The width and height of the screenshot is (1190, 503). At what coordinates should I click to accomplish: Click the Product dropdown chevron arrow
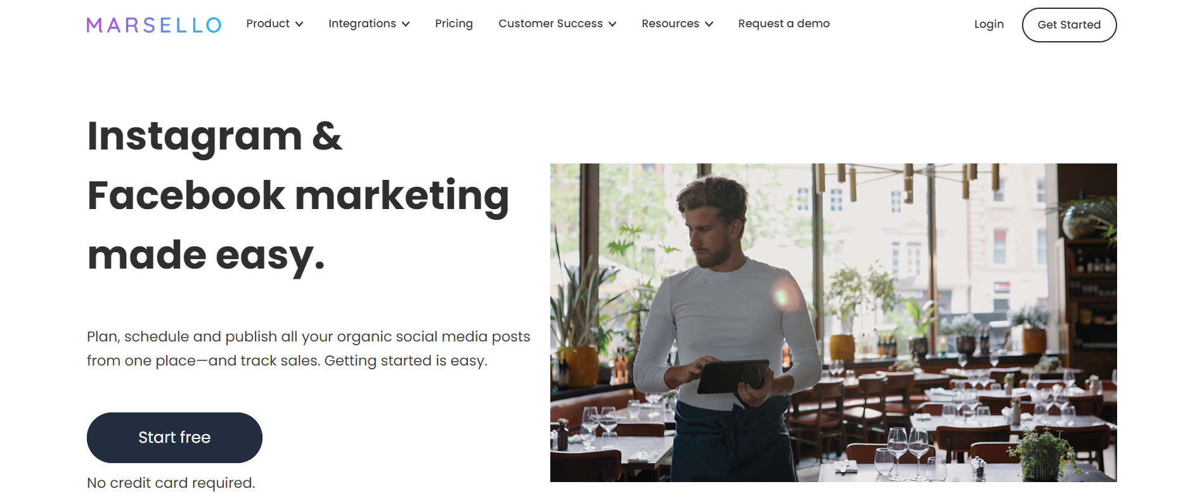coord(300,24)
